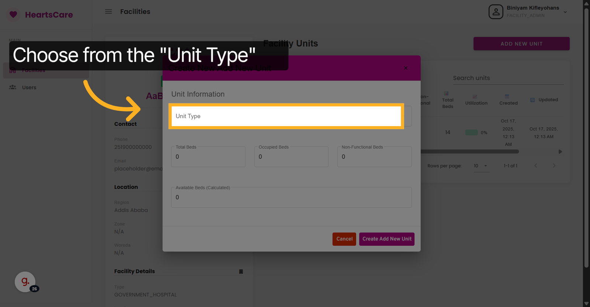Click the ADD NEW UNIT button
Viewport: 590px width, 307px height.
521,44
